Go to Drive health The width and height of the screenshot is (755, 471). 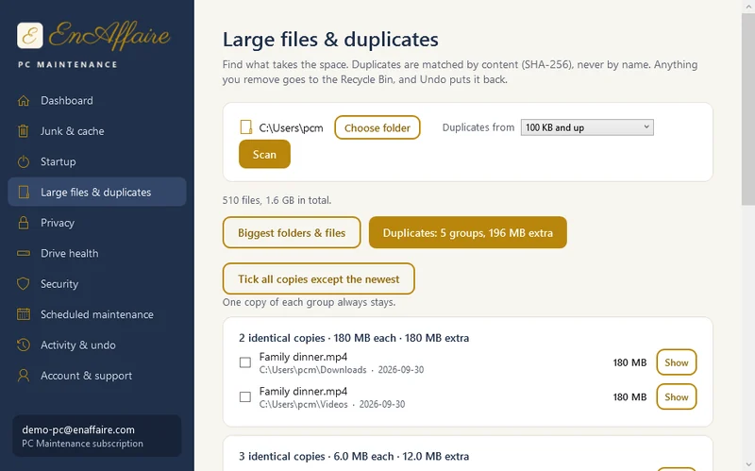click(97, 253)
